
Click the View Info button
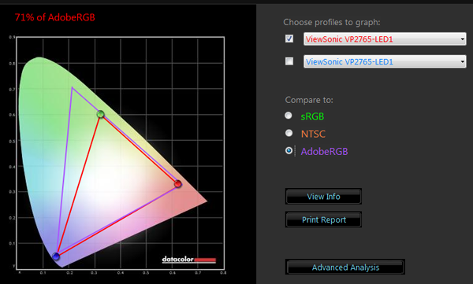[323, 197]
